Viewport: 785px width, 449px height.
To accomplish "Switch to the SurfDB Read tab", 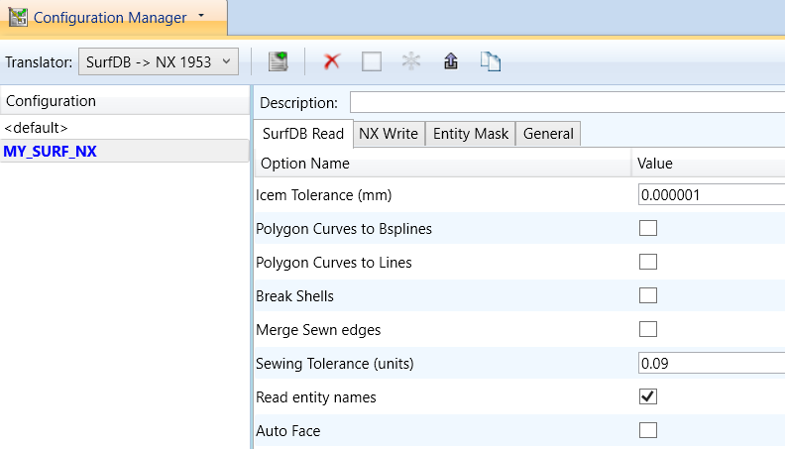I will (x=303, y=134).
